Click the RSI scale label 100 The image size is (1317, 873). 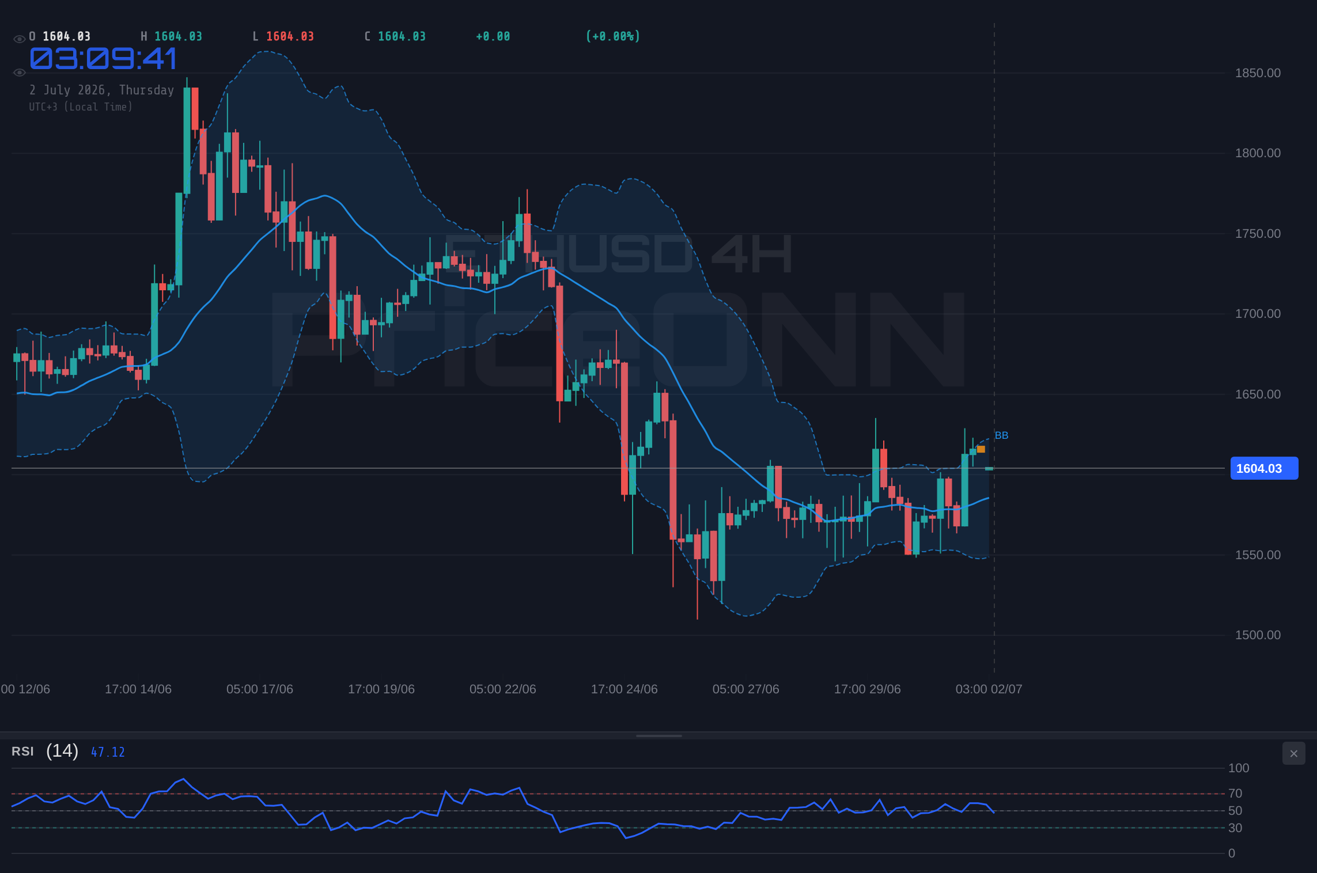tap(1239, 768)
